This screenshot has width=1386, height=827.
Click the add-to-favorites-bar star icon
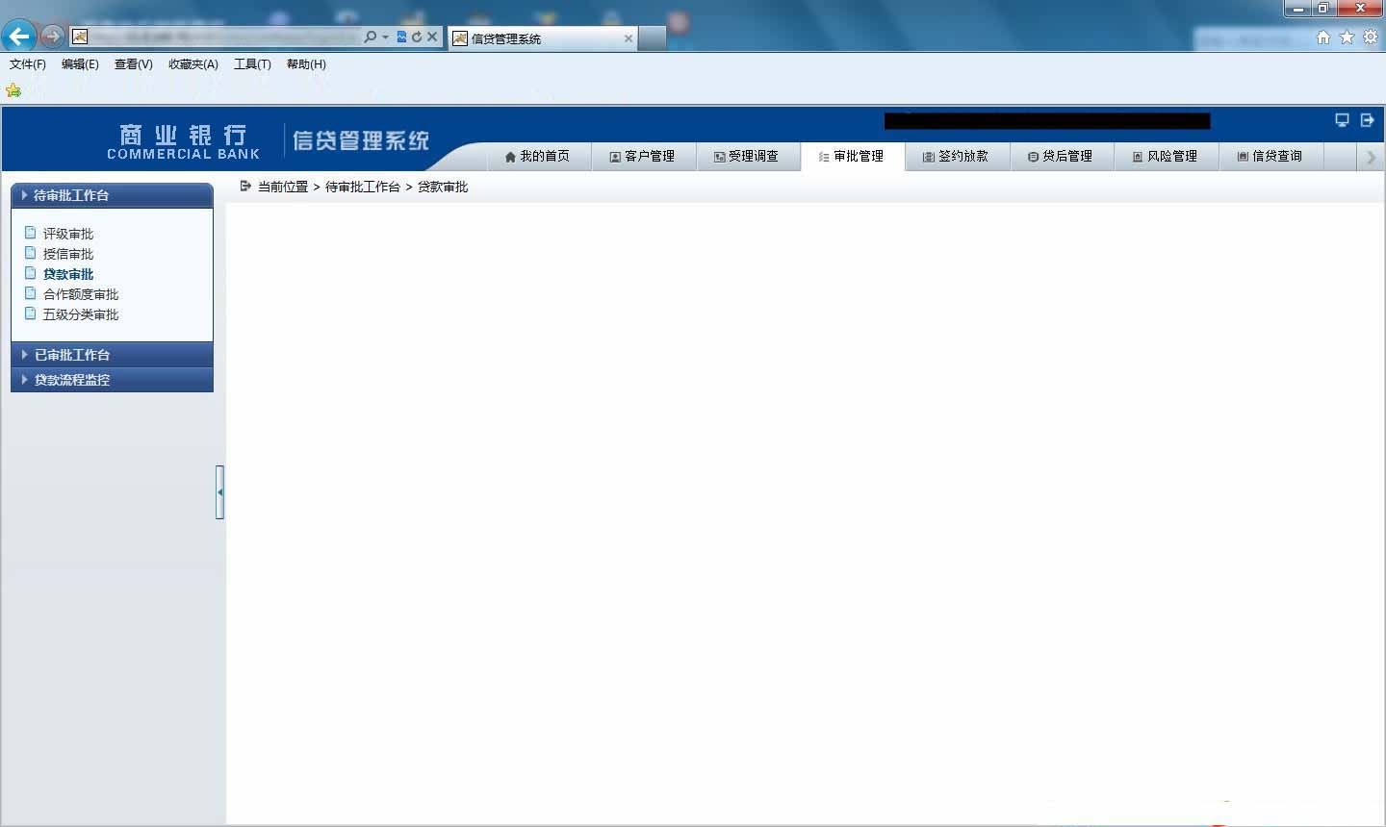click(13, 90)
